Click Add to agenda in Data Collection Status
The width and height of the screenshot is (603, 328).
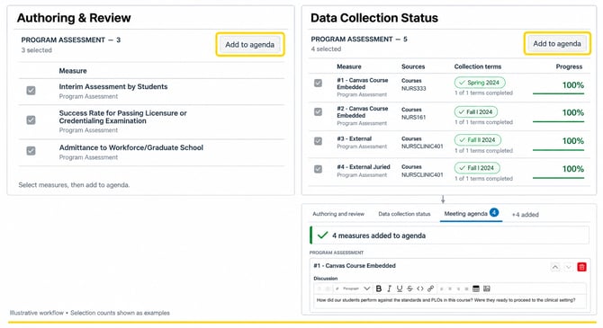(557, 43)
